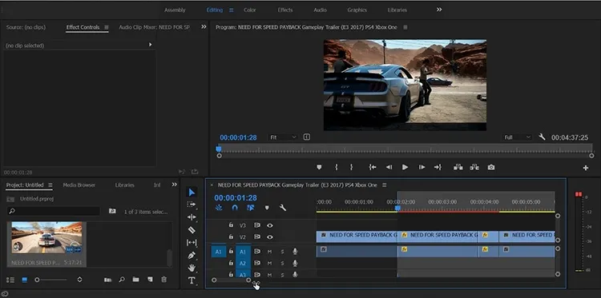601x298 pixels.
Task: Select the Ripple Edit tool
Action: (192, 217)
